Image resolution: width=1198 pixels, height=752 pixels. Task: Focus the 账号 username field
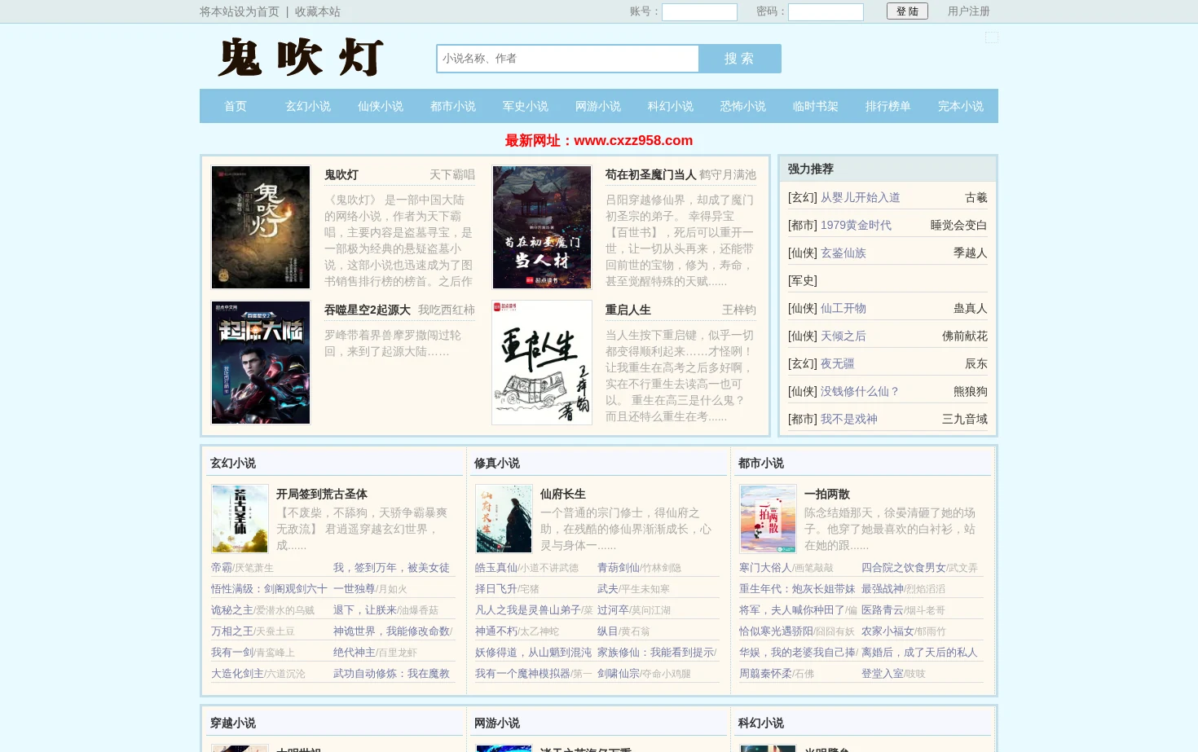[x=699, y=11]
